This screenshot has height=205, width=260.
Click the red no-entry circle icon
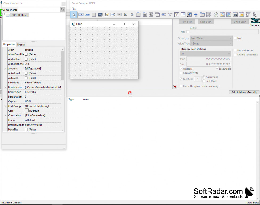click(130, 93)
